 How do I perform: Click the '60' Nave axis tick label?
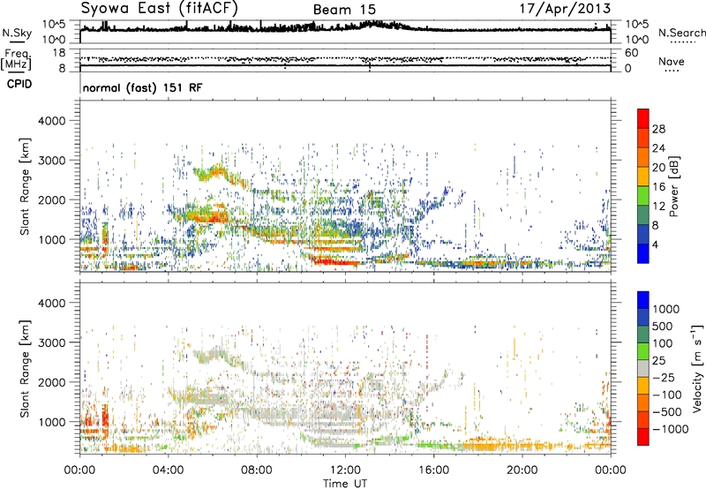click(632, 53)
